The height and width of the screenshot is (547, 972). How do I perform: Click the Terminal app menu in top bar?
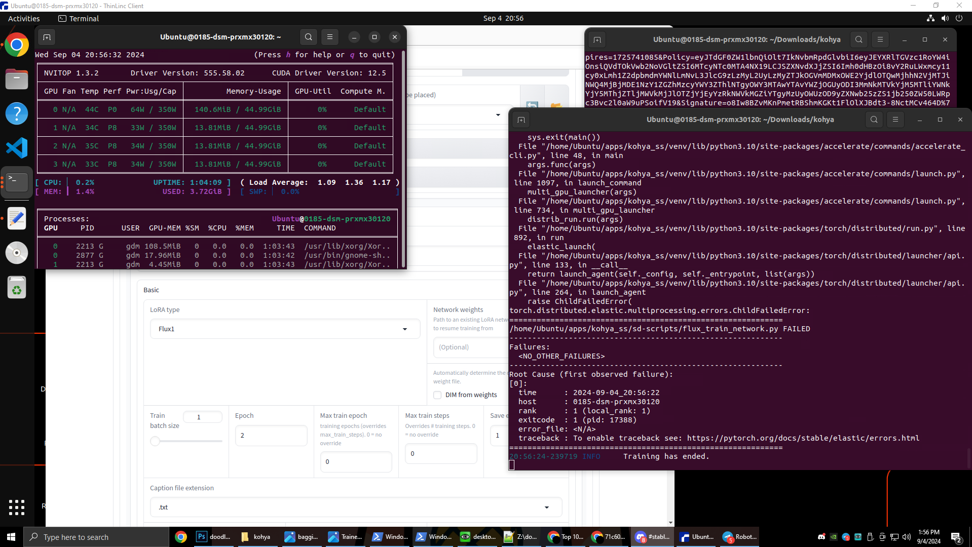point(79,18)
